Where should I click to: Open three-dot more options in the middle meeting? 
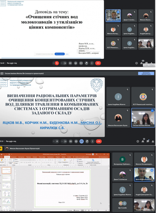coord(93,141)
